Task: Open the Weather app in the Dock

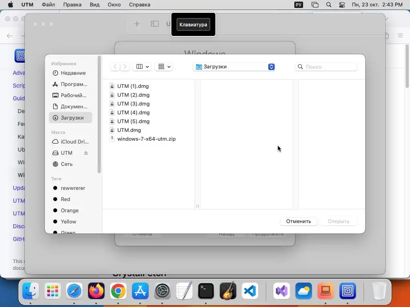Action: (303, 291)
